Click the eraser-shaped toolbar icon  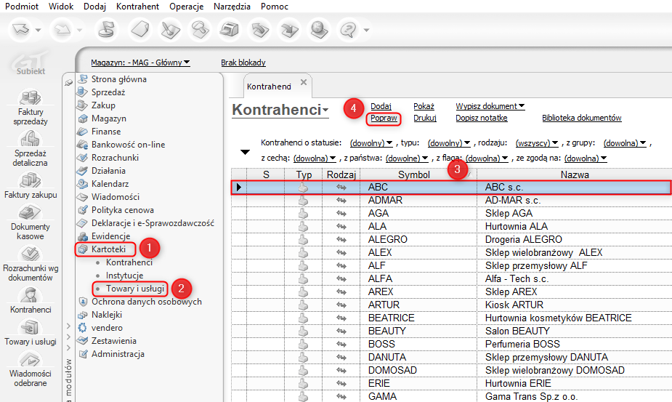coord(140,30)
